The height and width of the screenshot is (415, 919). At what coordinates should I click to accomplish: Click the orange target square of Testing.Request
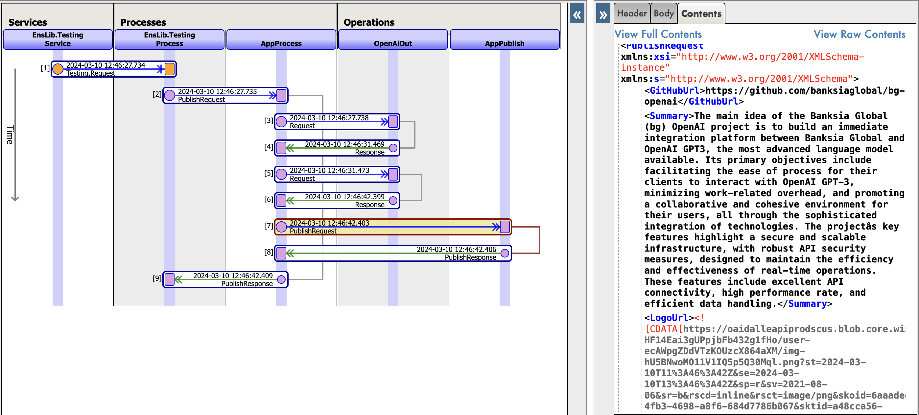pos(170,69)
